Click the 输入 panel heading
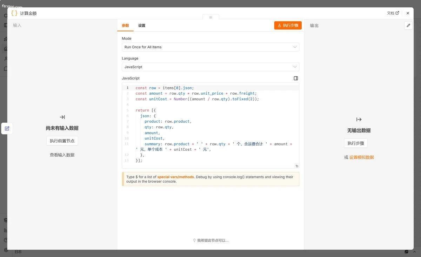Image resolution: width=421 pixels, height=257 pixels. coord(17,25)
